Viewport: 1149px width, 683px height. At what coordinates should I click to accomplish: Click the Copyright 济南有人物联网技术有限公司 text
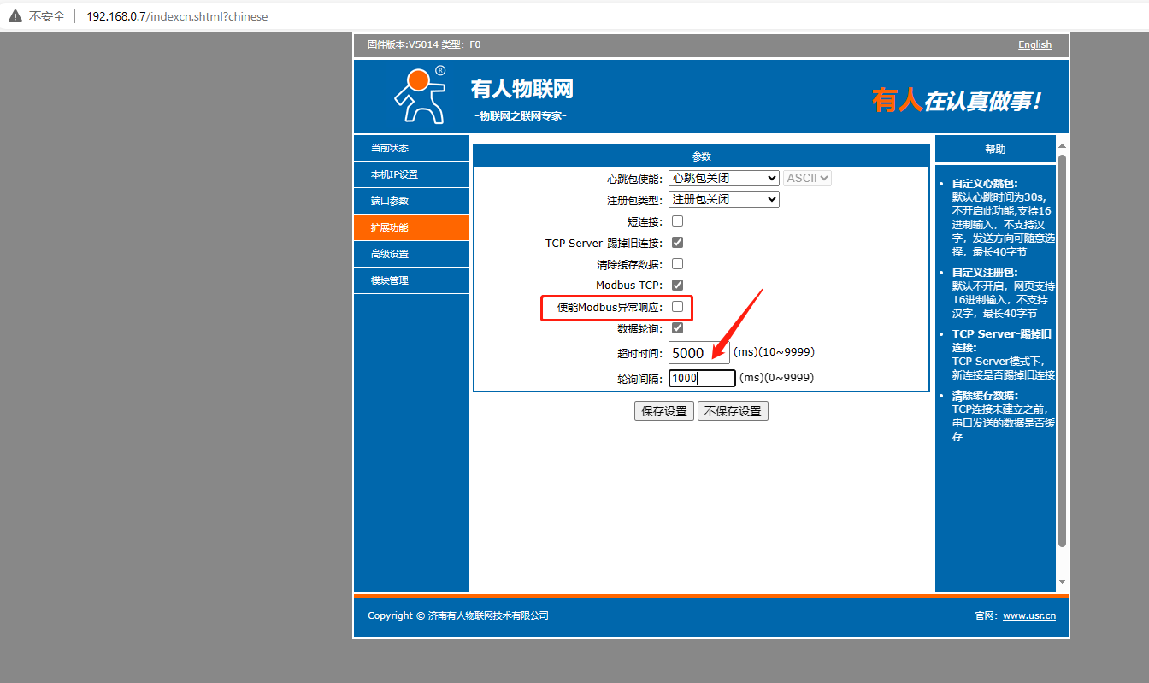point(458,615)
